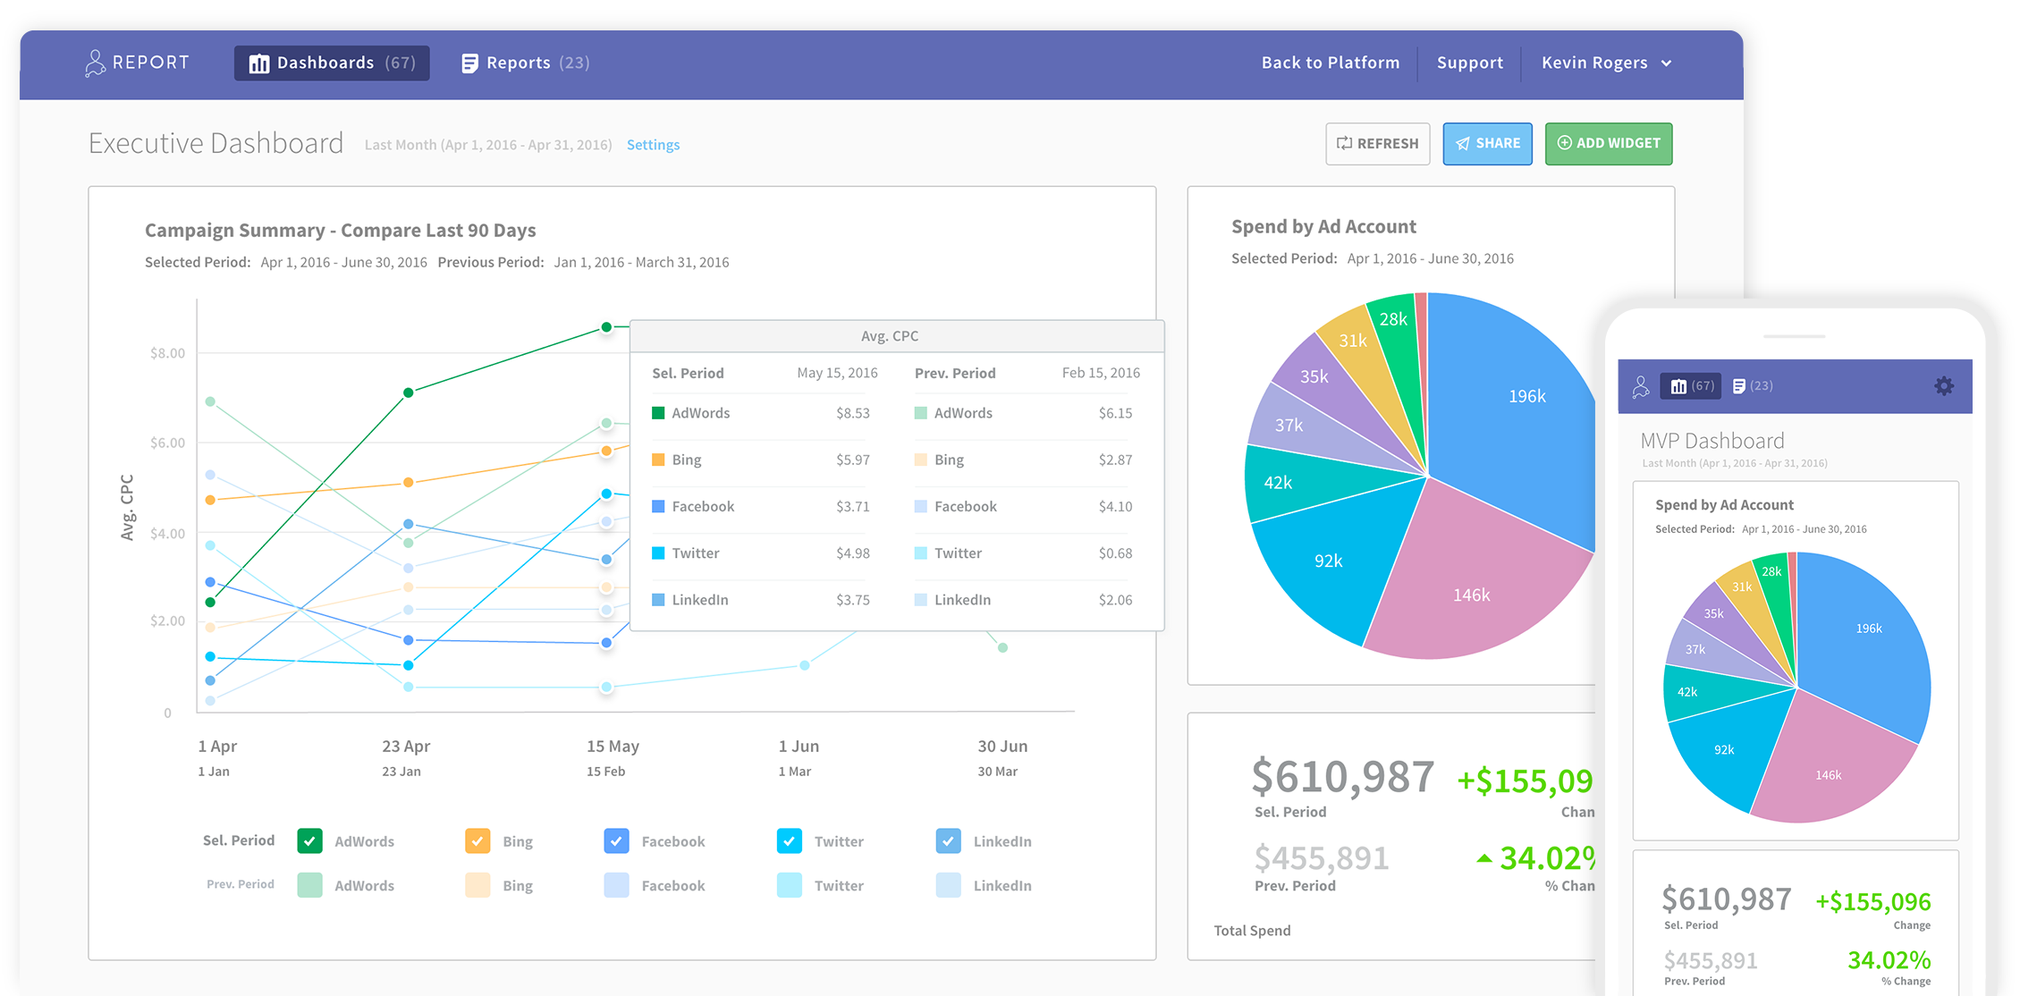Tap the MVP Dashboard title on mobile

click(x=1712, y=441)
